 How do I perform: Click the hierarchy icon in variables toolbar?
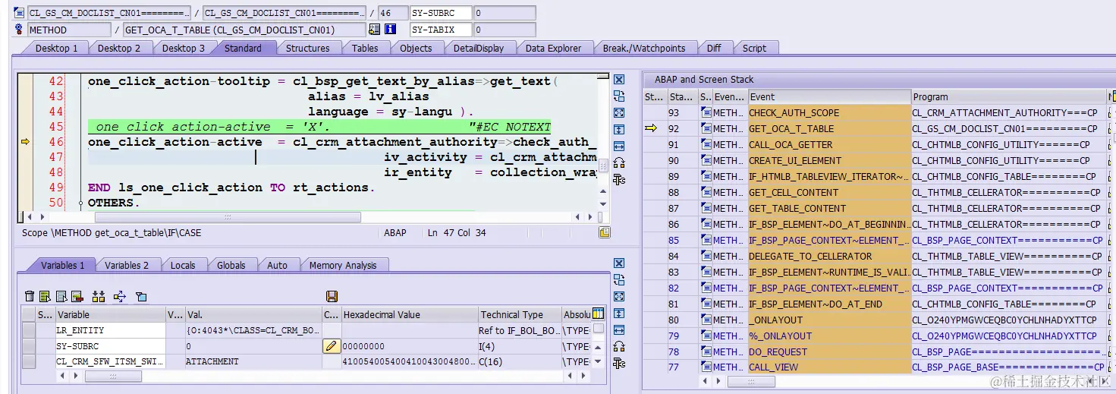tap(99, 297)
